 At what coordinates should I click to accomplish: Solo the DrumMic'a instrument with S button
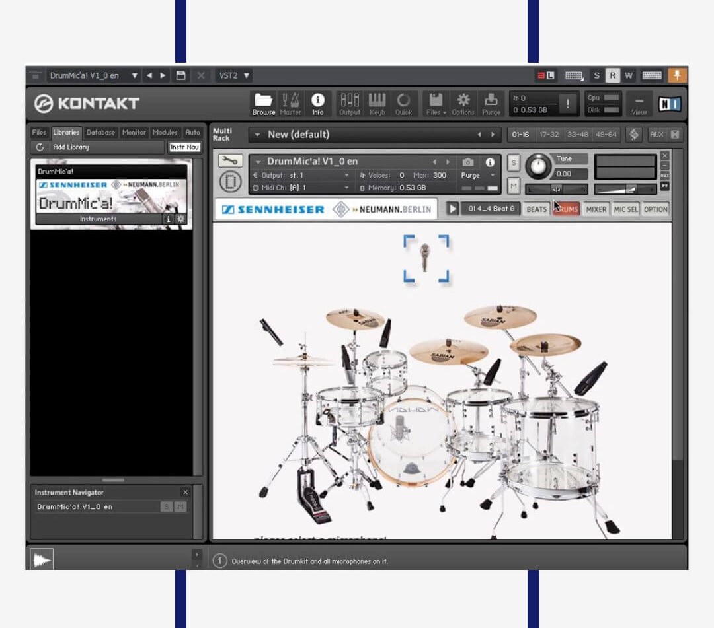click(513, 163)
